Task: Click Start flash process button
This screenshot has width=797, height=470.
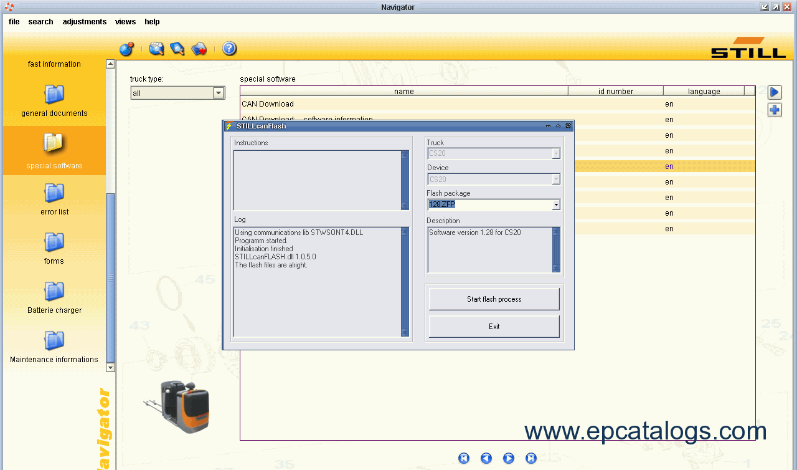Action: pyautogui.click(x=494, y=299)
